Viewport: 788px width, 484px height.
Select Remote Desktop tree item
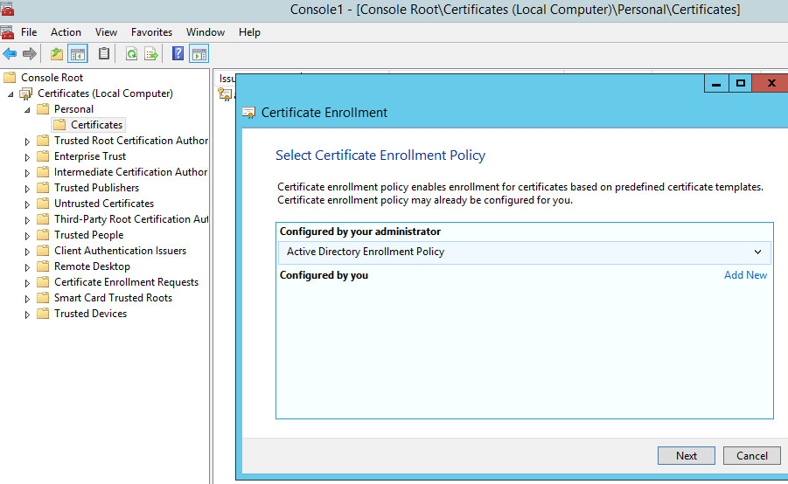(x=92, y=266)
